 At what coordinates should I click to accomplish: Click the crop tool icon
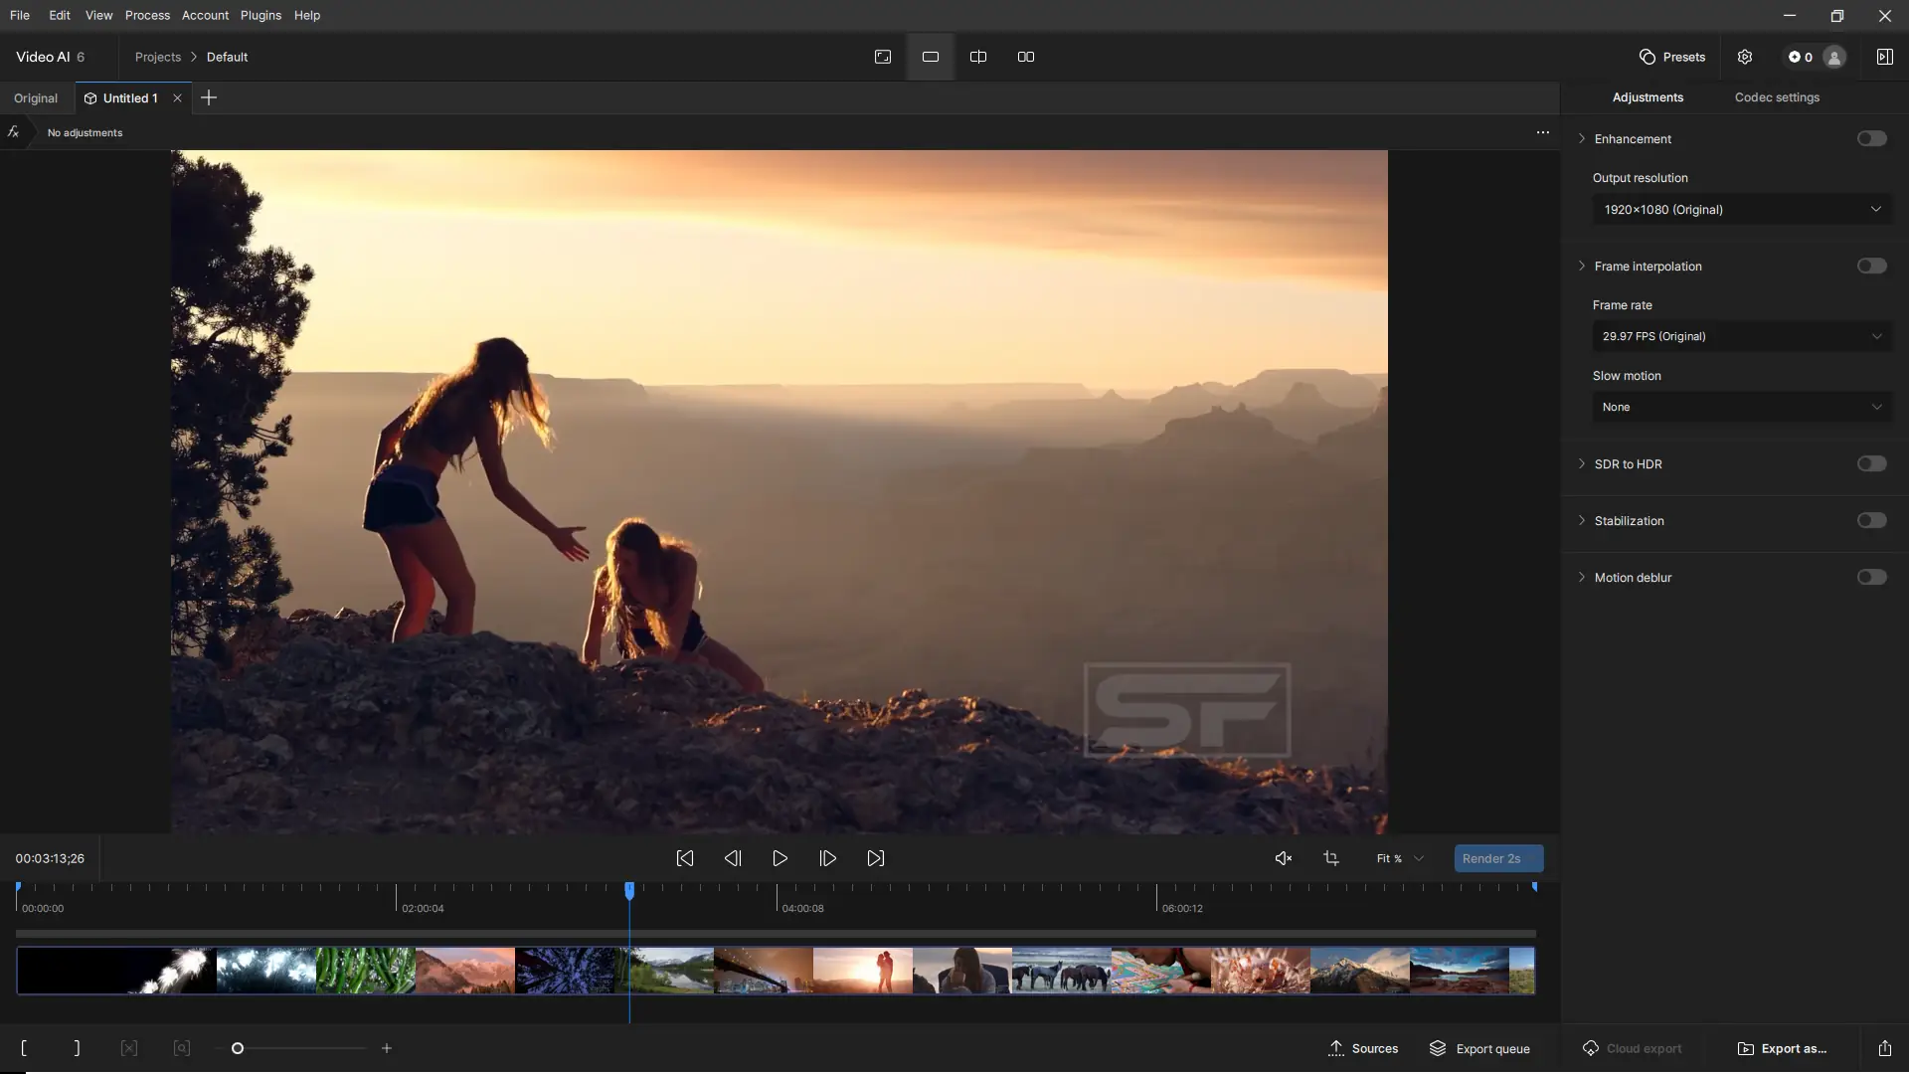[x=1331, y=858]
